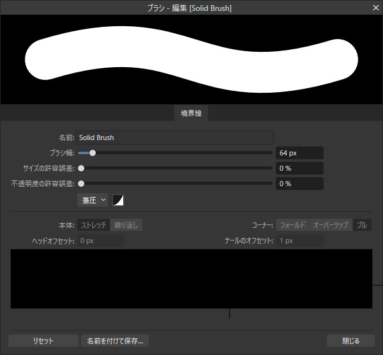Screen dimensions: 383x355
Task: Open the 筆圧 controller dropdown
Action: [93, 200]
